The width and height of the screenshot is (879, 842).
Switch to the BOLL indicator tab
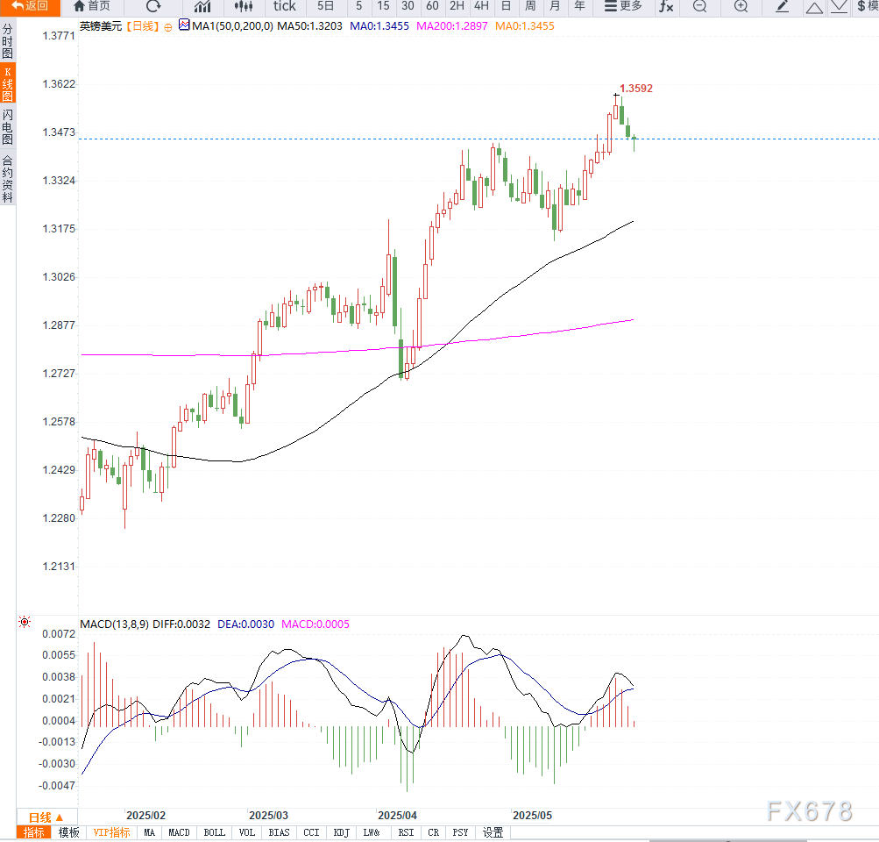(213, 832)
